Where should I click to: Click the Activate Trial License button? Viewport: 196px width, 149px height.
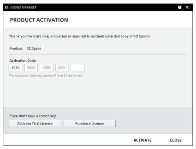[x=35, y=123]
